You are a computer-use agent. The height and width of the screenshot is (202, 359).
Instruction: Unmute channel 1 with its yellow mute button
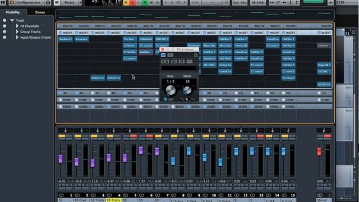(x=62, y=136)
